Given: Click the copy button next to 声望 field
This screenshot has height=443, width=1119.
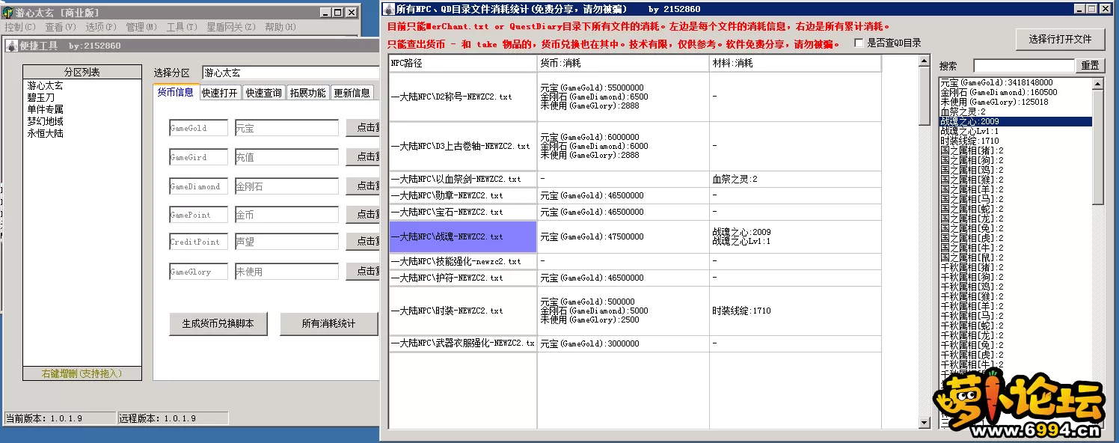Looking at the screenshot, I should [x=363, y=242].
